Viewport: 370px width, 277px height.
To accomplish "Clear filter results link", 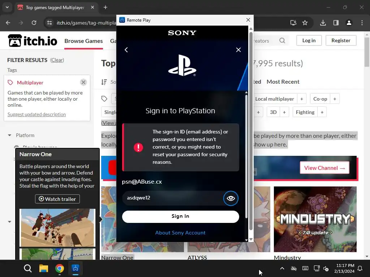I will coord(57,60).
